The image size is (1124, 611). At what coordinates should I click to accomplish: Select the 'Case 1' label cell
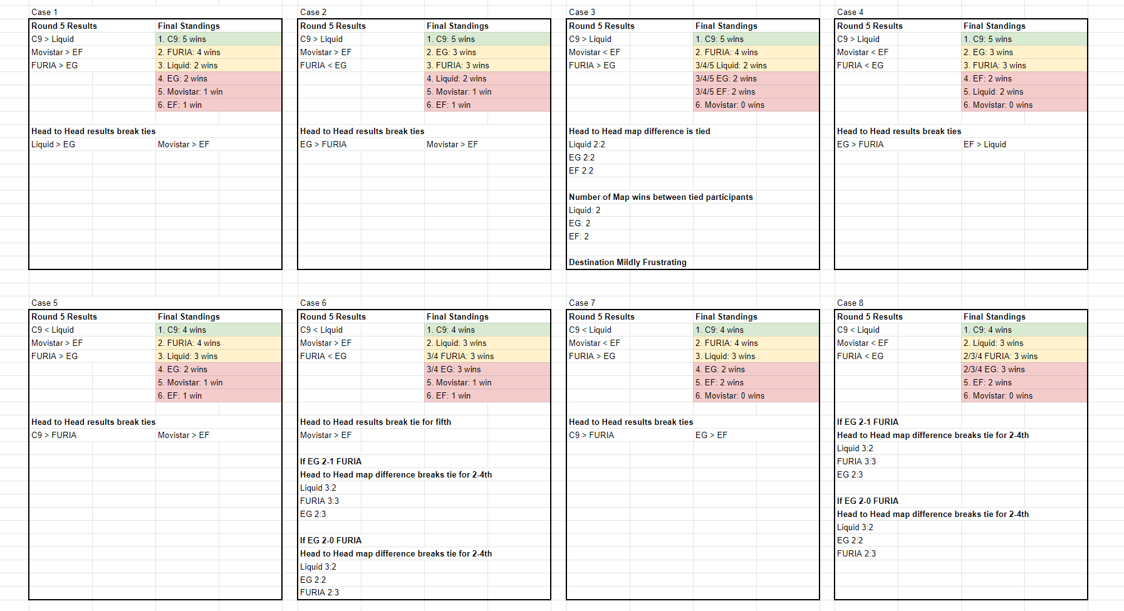pyautogui.click(x=44, y=12)
